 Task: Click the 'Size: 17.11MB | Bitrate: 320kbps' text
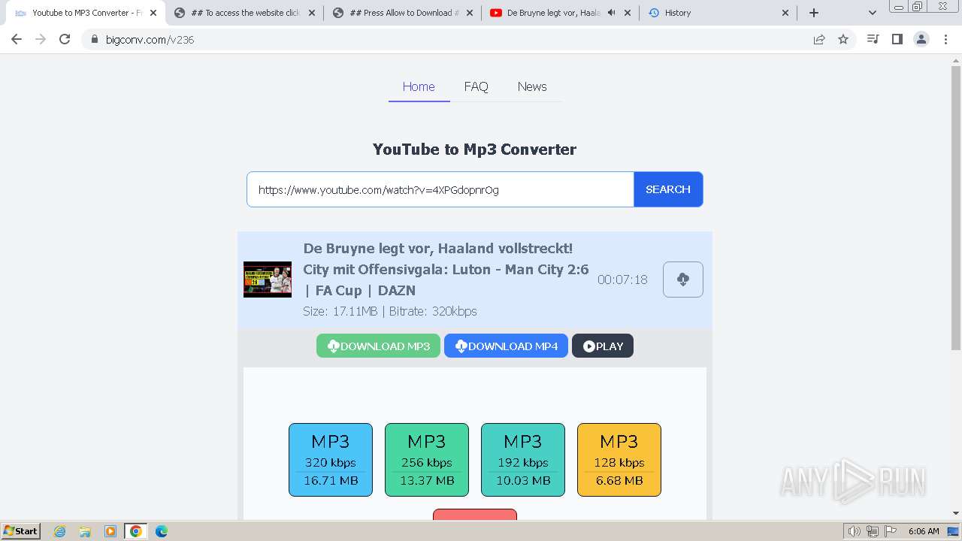[390, 311]
